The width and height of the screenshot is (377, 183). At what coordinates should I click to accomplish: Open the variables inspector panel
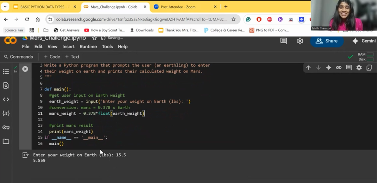click(x=6, y=113)
